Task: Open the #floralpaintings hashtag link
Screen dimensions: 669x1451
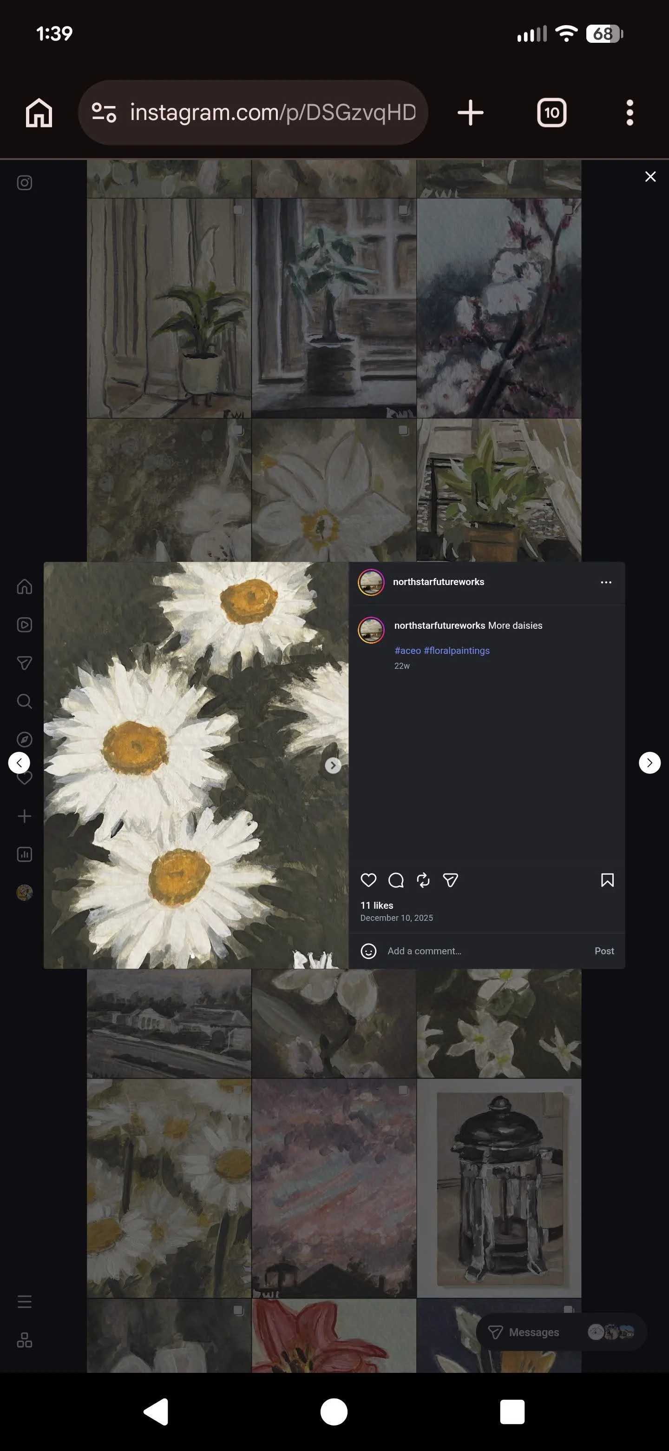Action: click(457, 651)
